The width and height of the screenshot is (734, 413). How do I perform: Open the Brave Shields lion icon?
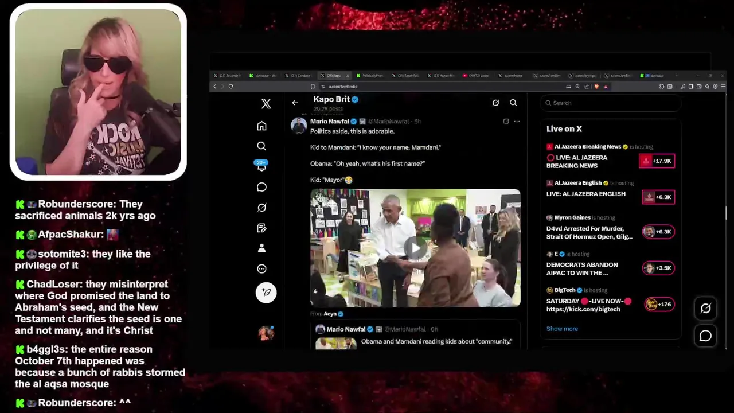596,87
